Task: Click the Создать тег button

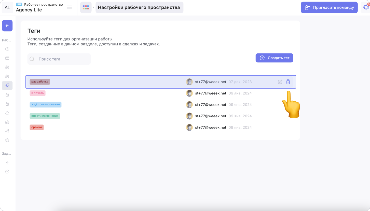Action: click(275, 58)
